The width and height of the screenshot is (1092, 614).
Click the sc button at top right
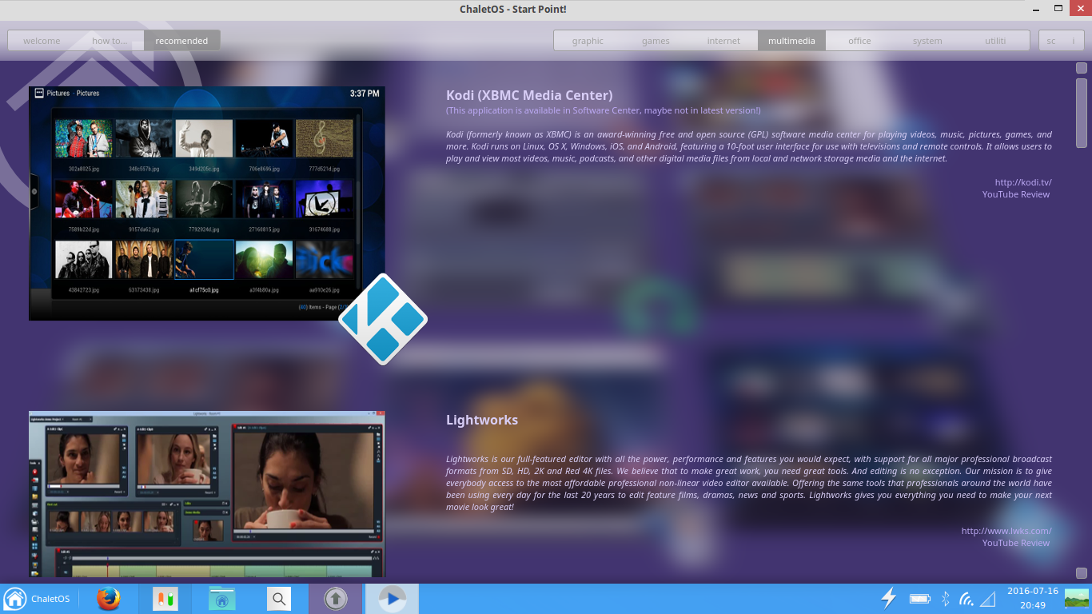tap(1051, 41)
